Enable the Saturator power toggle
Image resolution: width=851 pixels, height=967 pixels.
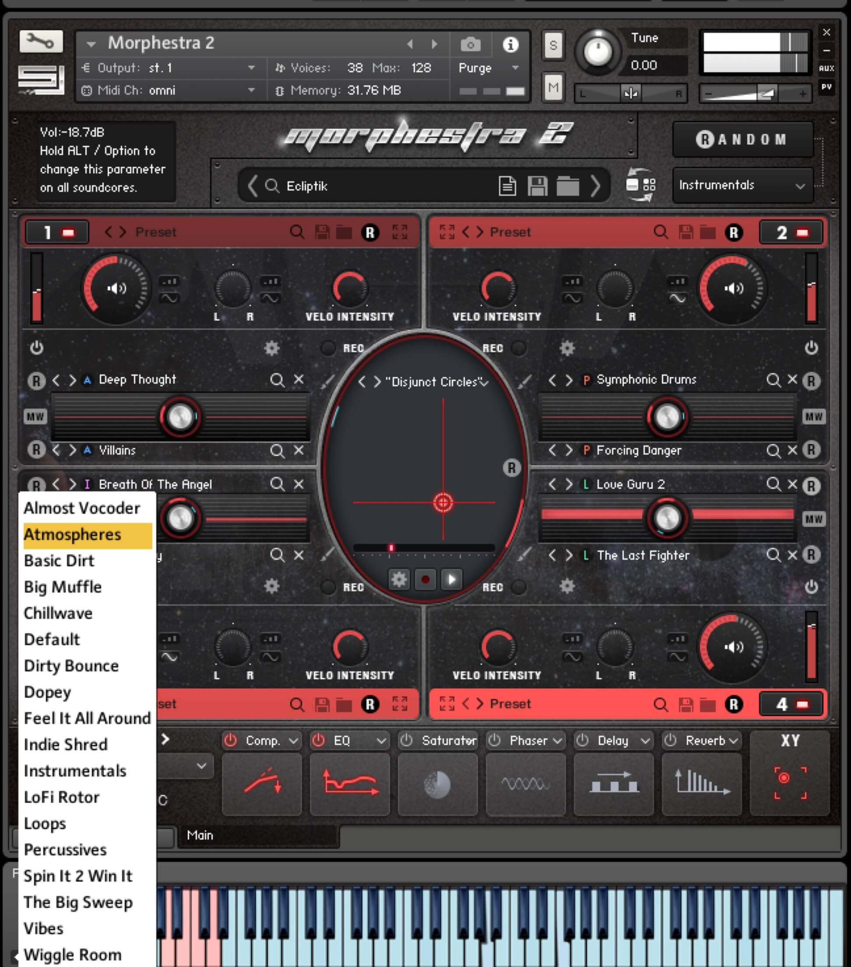pos(406,741)
